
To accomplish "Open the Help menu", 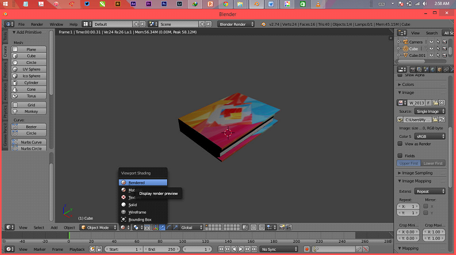I will pyautogui.click(x=73, y=24).
